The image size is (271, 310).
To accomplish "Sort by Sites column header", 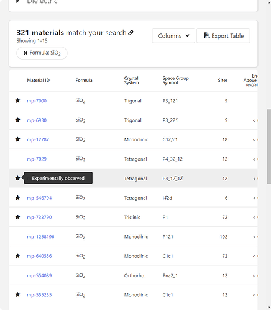I will coord(223,81).
